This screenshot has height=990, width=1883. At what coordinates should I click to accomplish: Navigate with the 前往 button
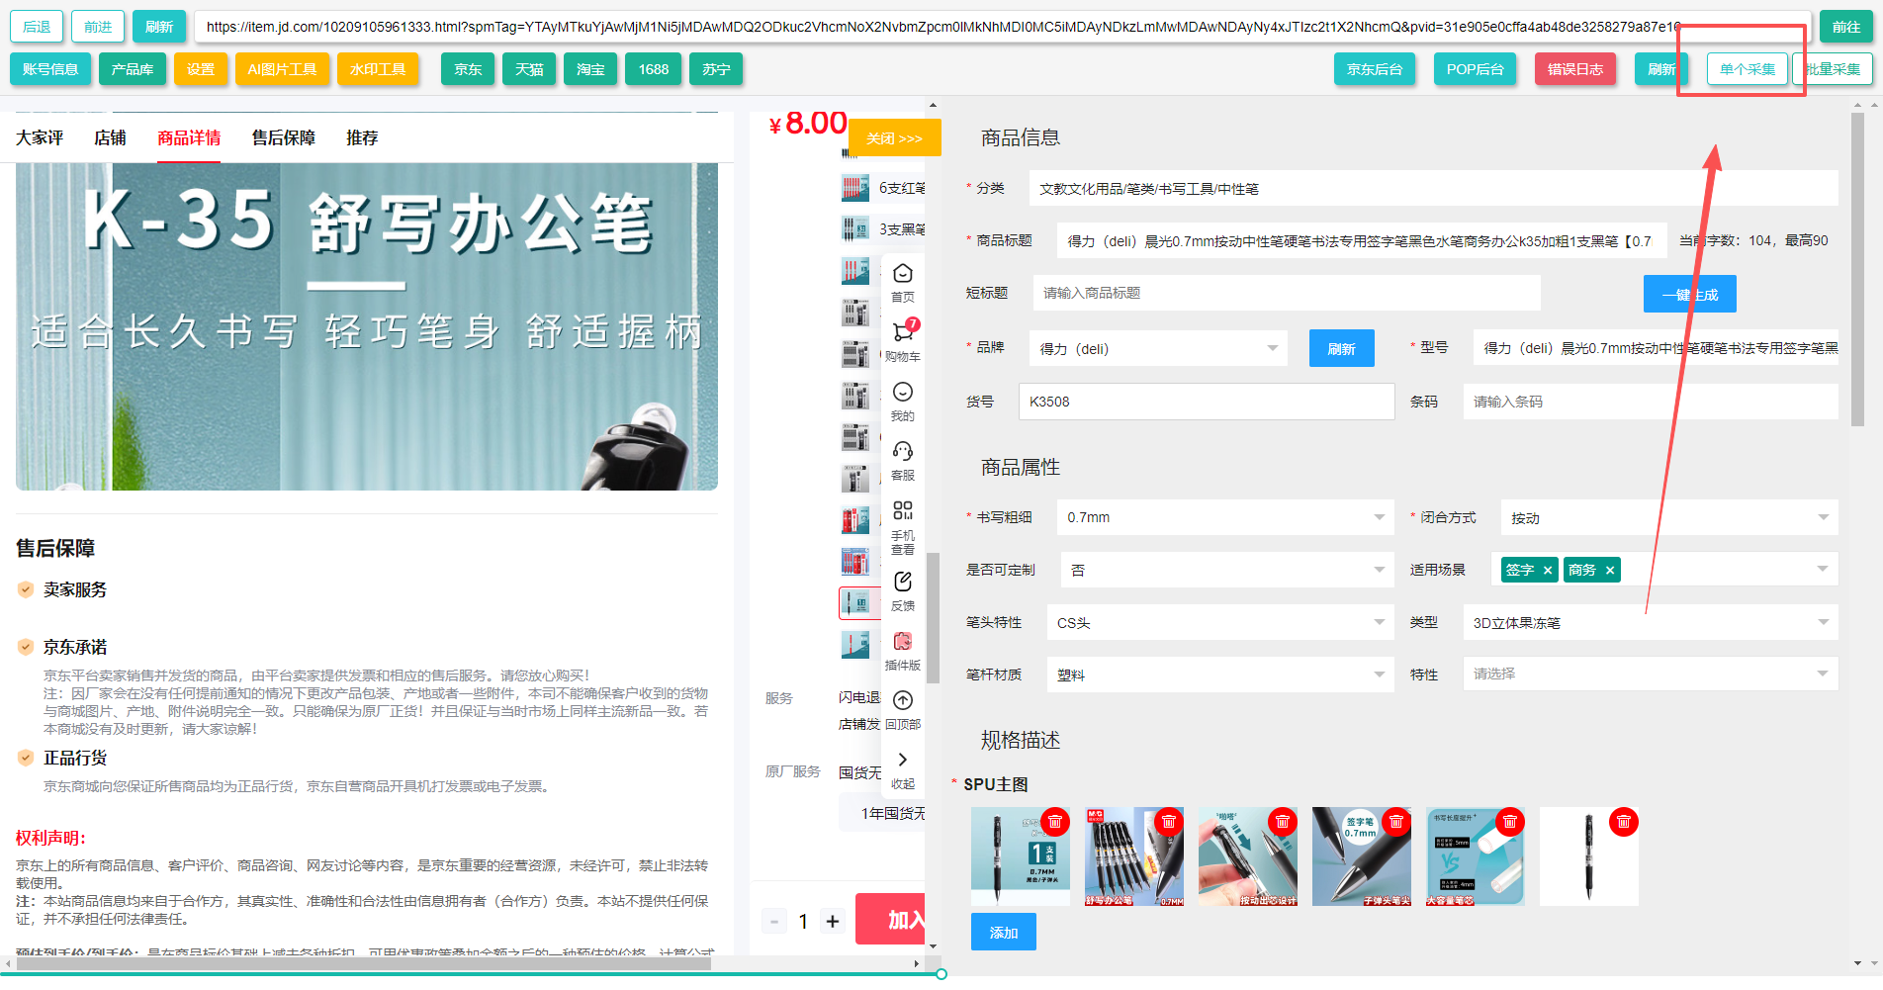click(1845, 27)
